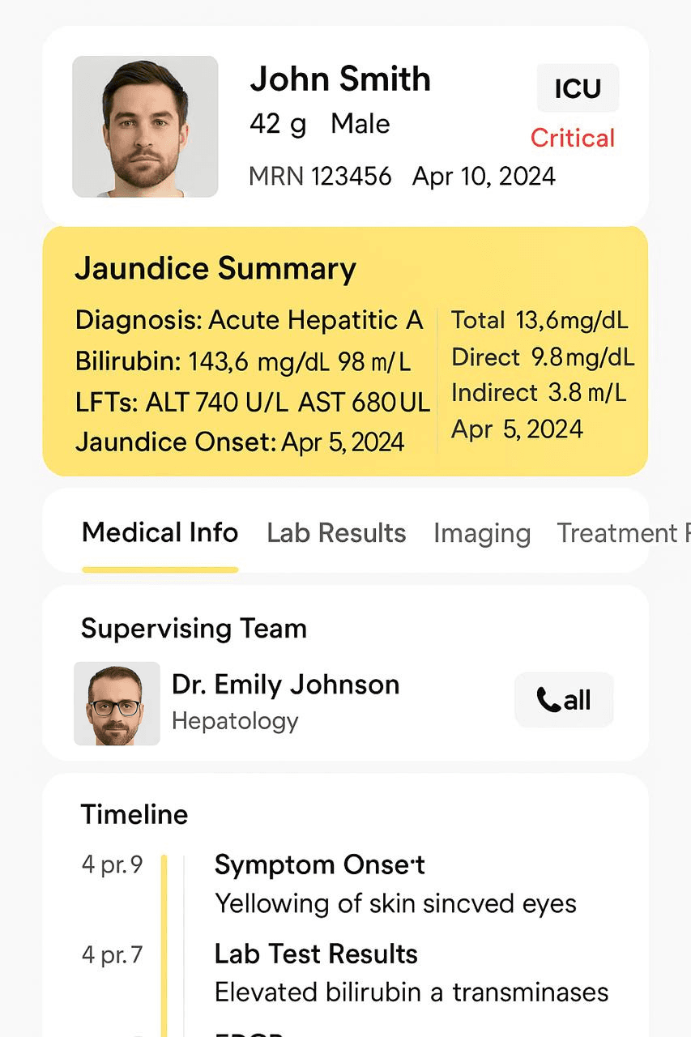Tap the MRN 123456 identifier
The image size is (691, 1037).
point(320,176)
